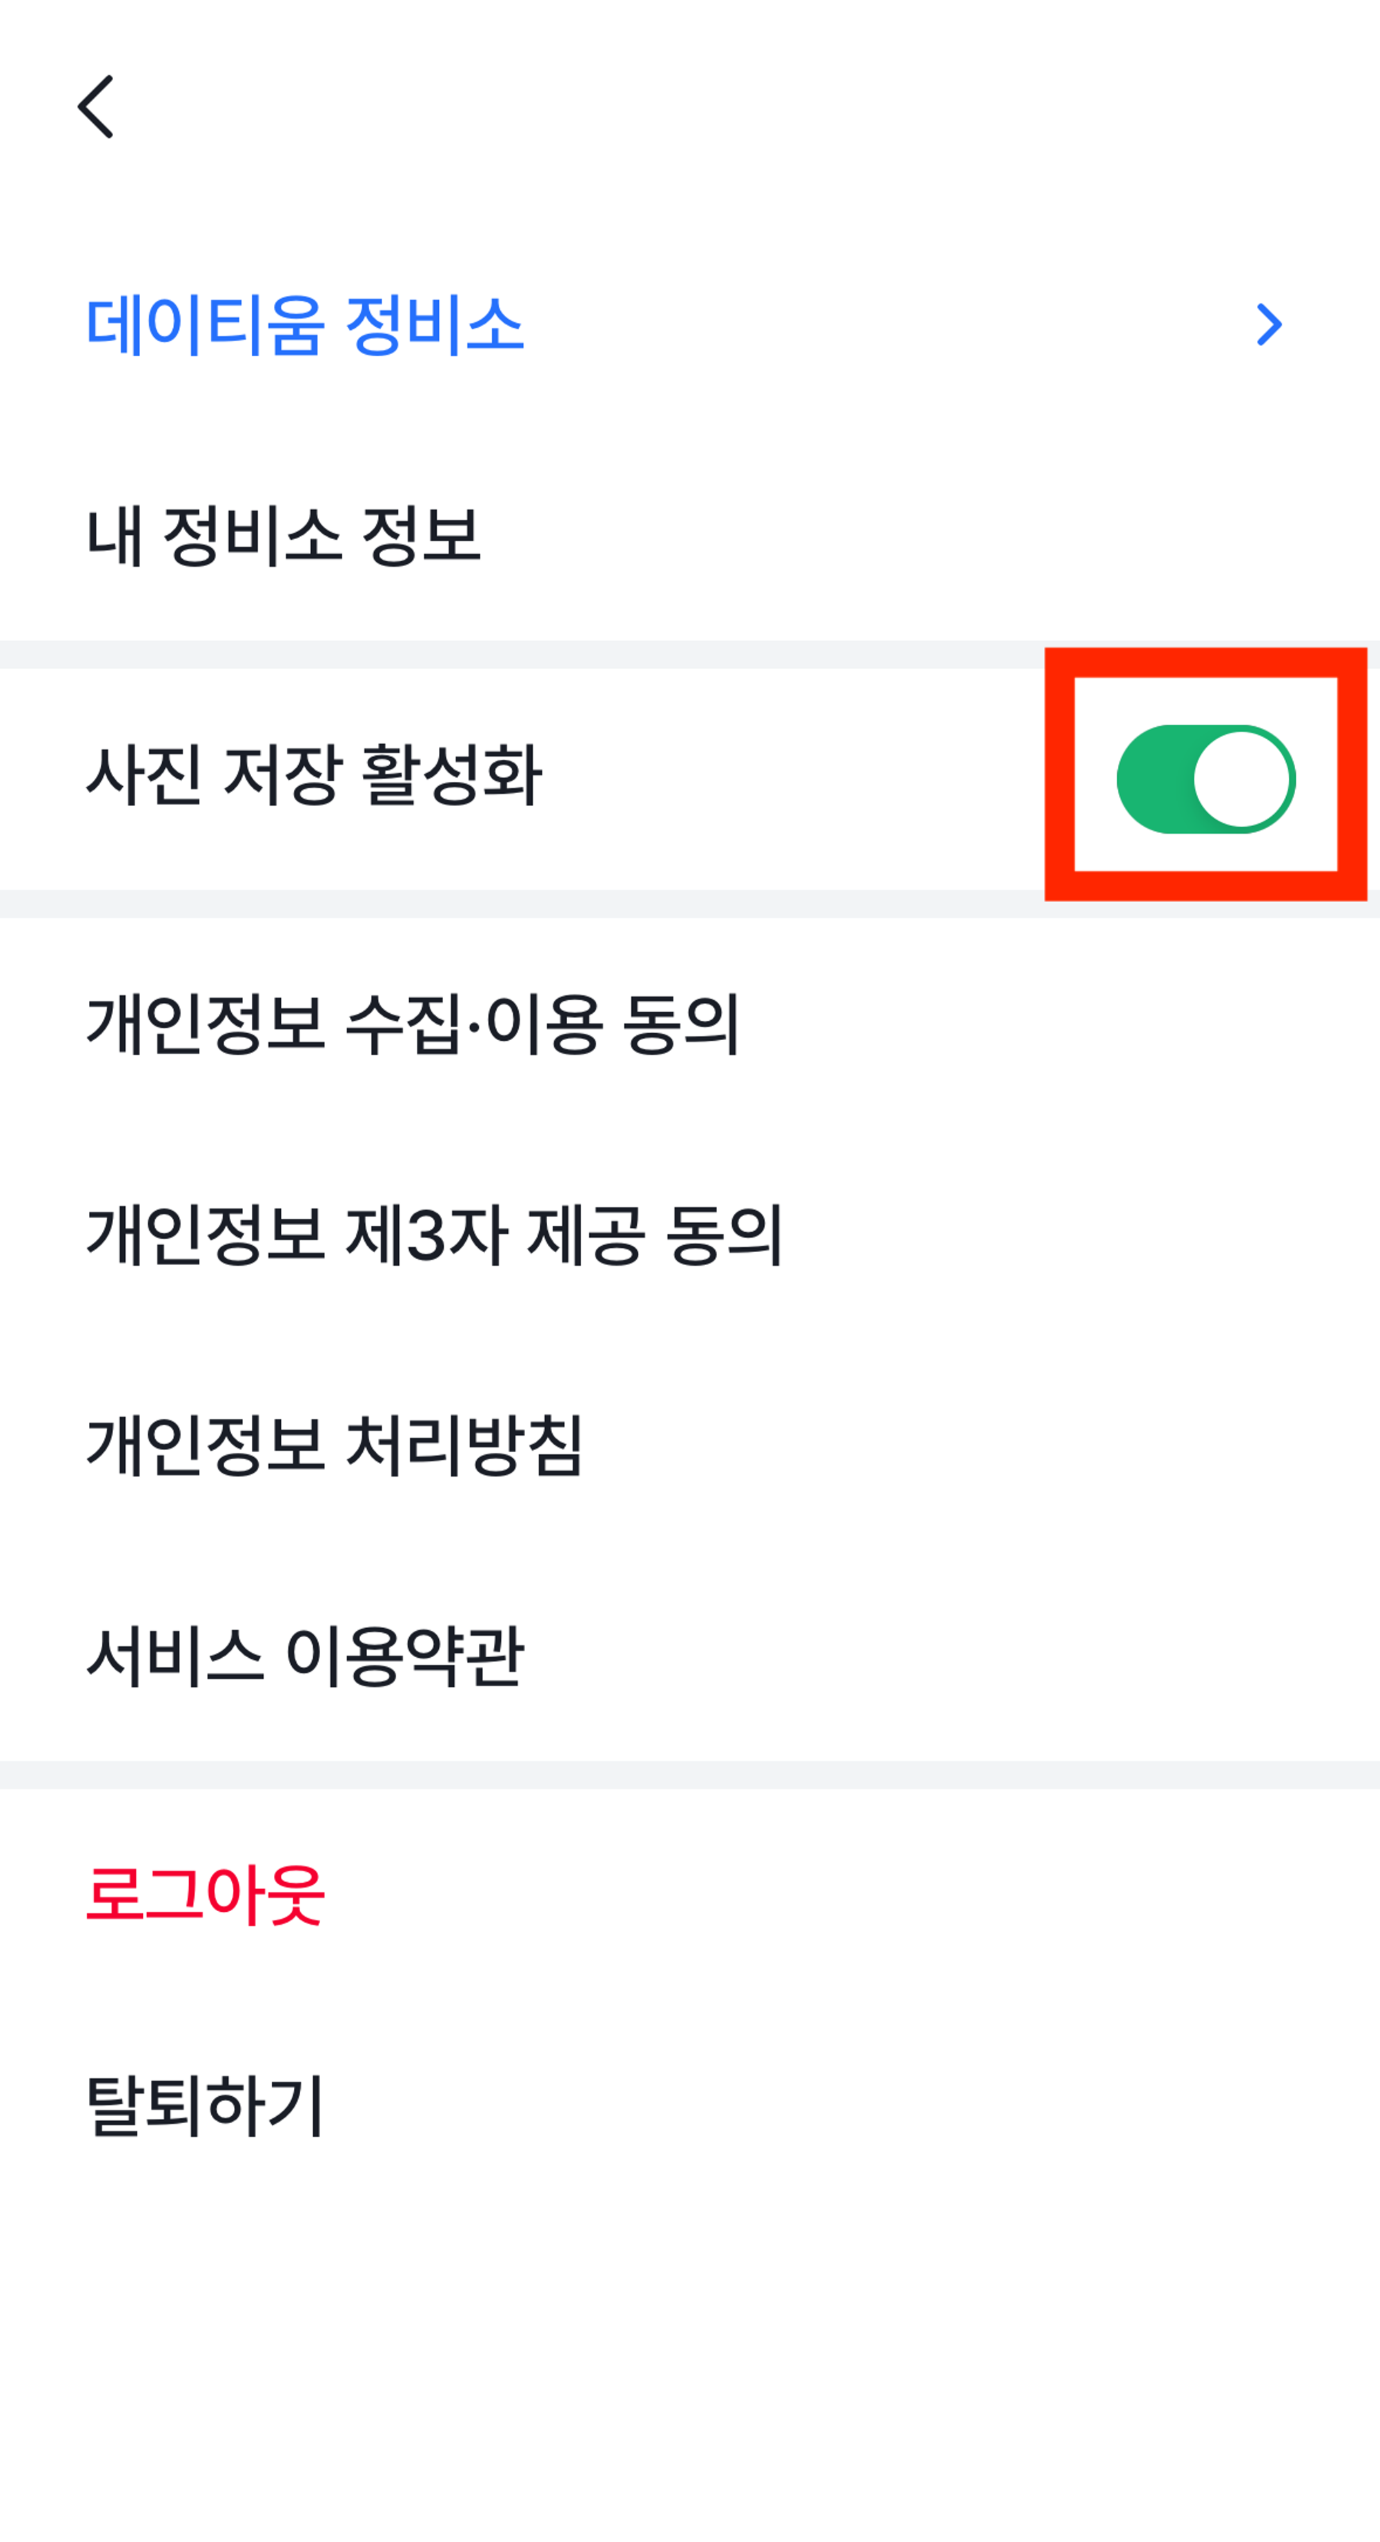This screenshot has width=1380, height=2542.
Task: Expand the workshop row via right arrow
Action: [1268, 324]
